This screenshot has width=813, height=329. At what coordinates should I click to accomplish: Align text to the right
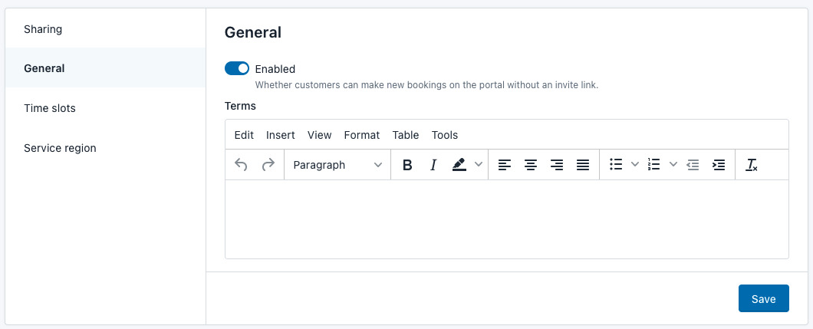(557, 165)
